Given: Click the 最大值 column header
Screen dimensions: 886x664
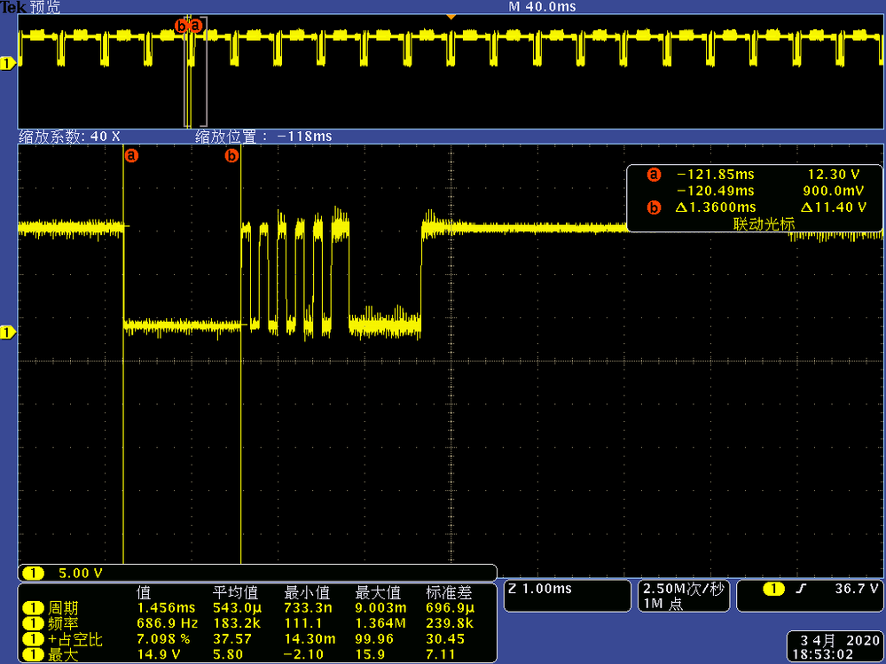Looking at the screenshot, I should pos(378,592).
